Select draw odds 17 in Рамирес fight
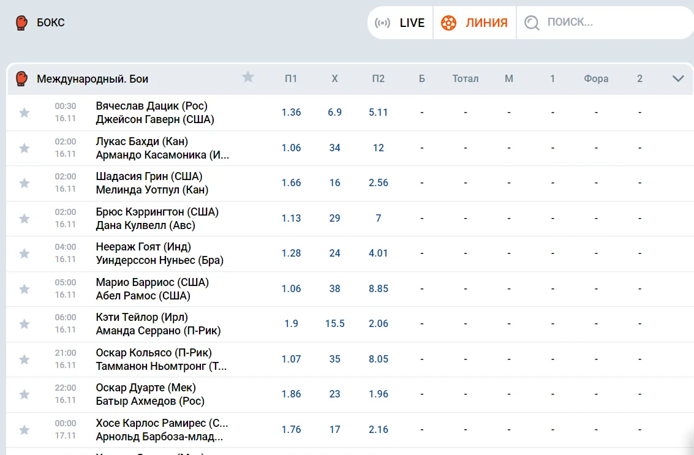The height and width of the screenshot is (455, 694). [x=334, y=429]
